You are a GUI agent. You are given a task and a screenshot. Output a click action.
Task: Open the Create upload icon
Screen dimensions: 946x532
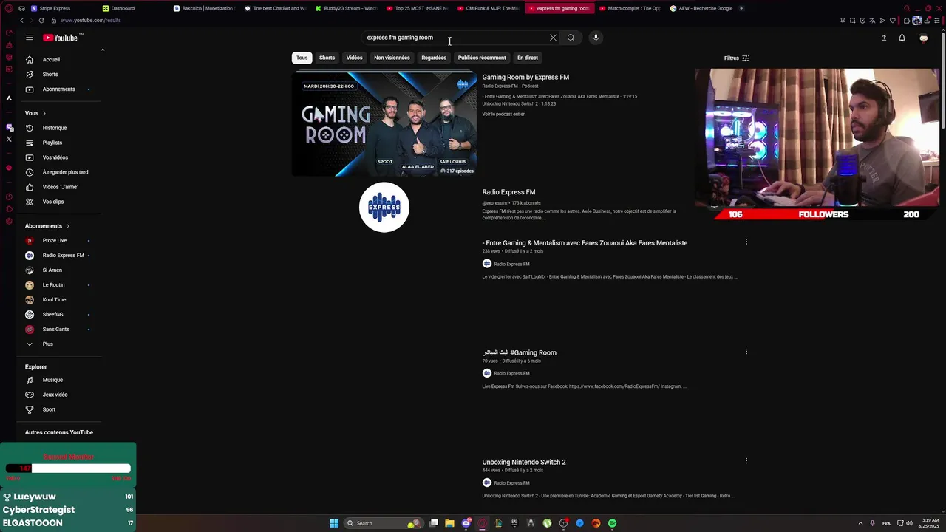point(884,38)
